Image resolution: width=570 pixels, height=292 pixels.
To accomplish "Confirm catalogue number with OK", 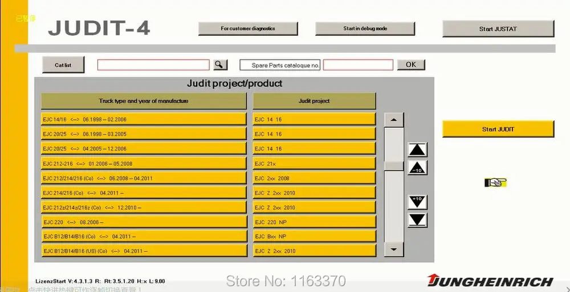I will click(x=411, y=65).
